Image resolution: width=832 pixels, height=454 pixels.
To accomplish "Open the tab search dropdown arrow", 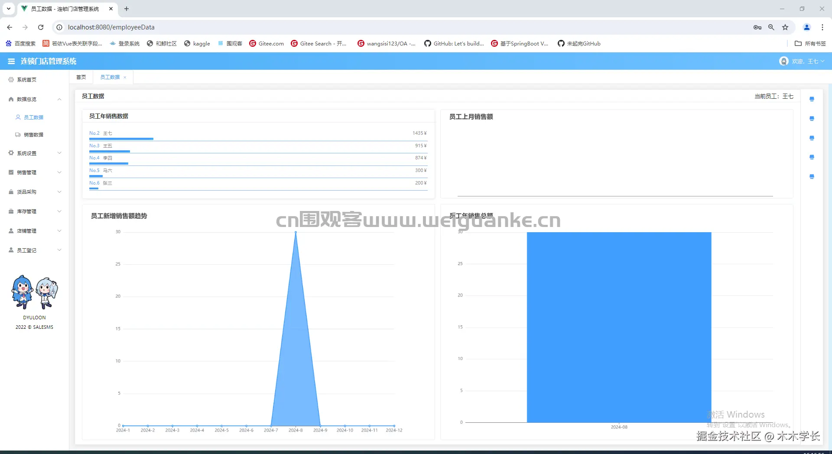I will (x=9, y=9).
